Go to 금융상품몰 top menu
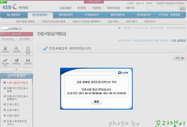The image size is (187, 127). click(65, 8)
